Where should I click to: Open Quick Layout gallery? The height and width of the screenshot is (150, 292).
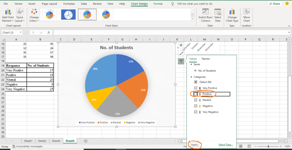tap(20, 15)
